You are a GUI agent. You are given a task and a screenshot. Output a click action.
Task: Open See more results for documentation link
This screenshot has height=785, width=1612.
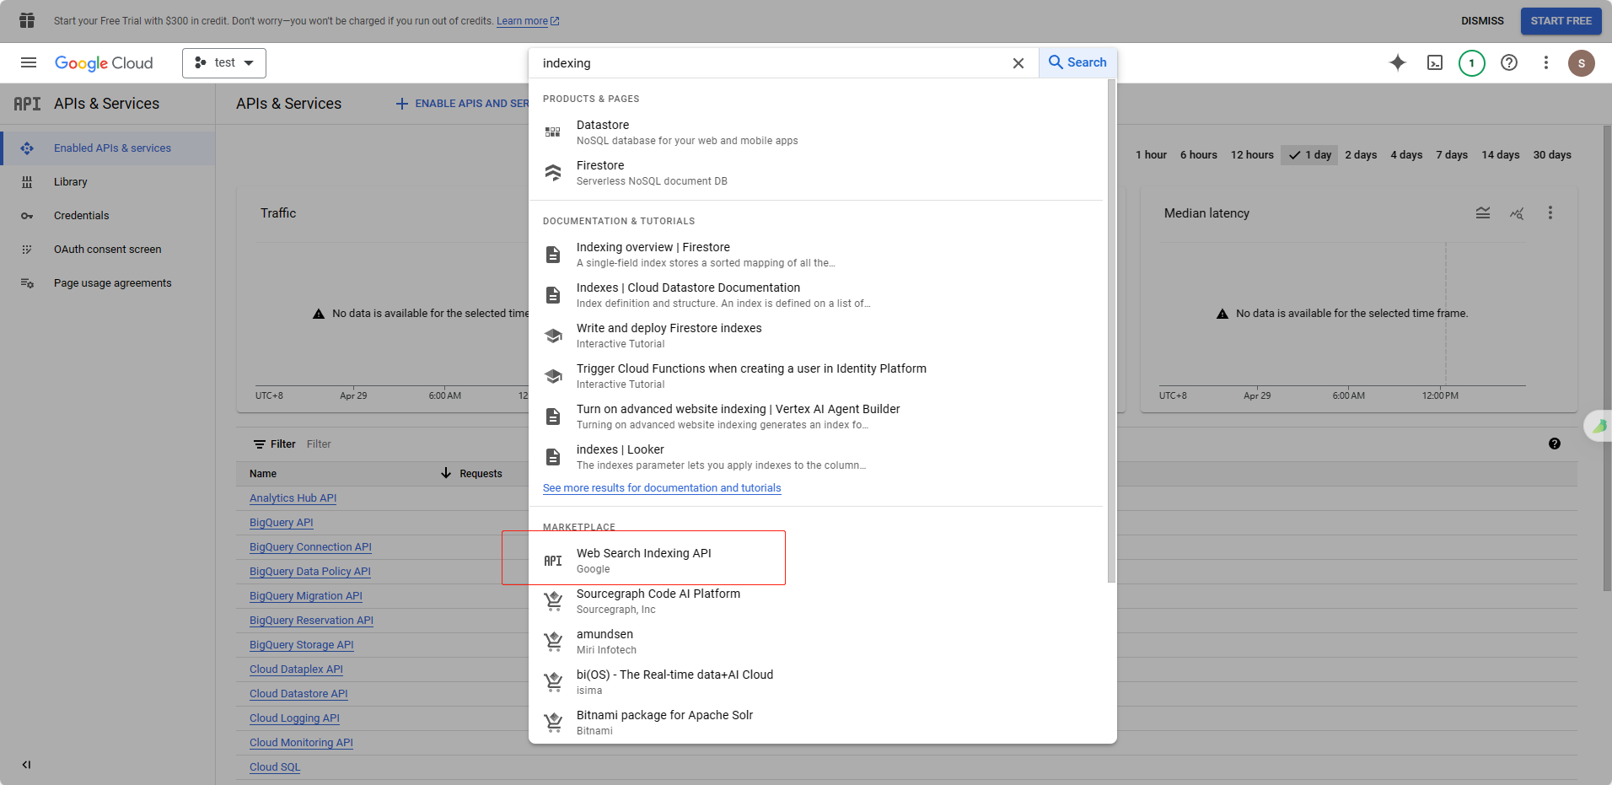(662, 488)
